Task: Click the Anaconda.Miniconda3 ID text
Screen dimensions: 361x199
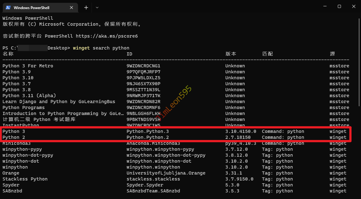Action: [x=153, y=144]
